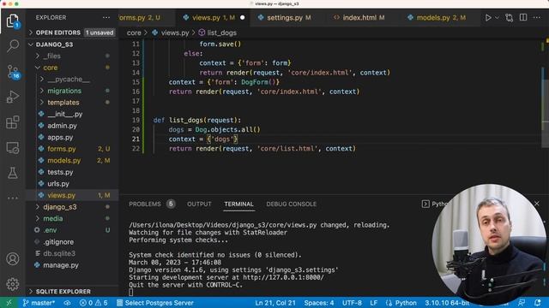Open Source Control view with 16 changes

click(14, 72)
